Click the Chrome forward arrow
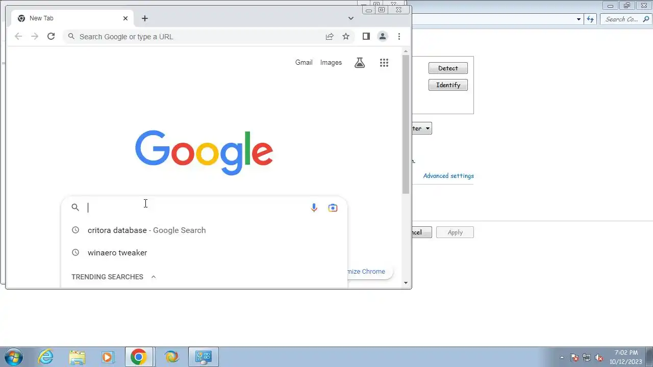The width and height of the screenshot is (653, 367). coord(35,36)
